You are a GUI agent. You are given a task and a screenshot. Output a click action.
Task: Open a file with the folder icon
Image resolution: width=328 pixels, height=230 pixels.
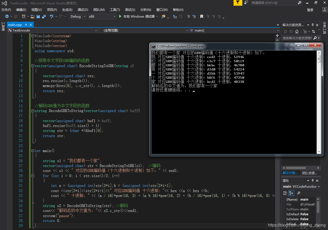33,16
